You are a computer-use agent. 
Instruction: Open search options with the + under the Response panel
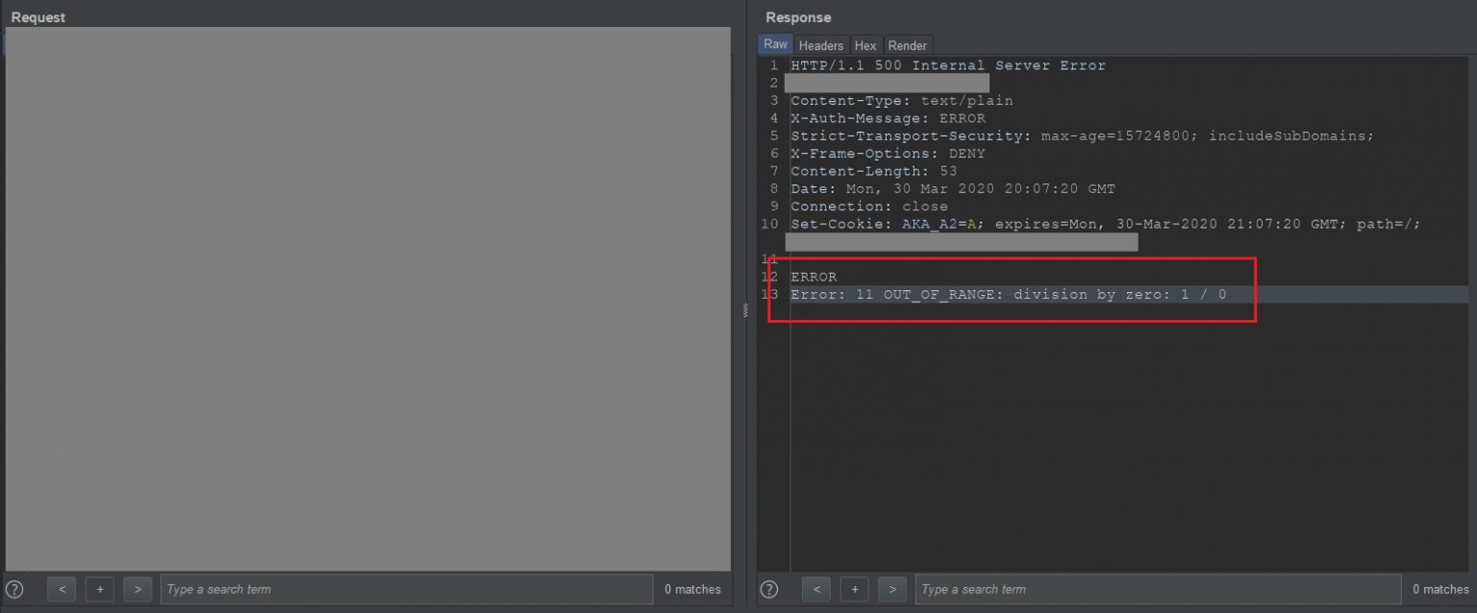(x=854, y=589)
